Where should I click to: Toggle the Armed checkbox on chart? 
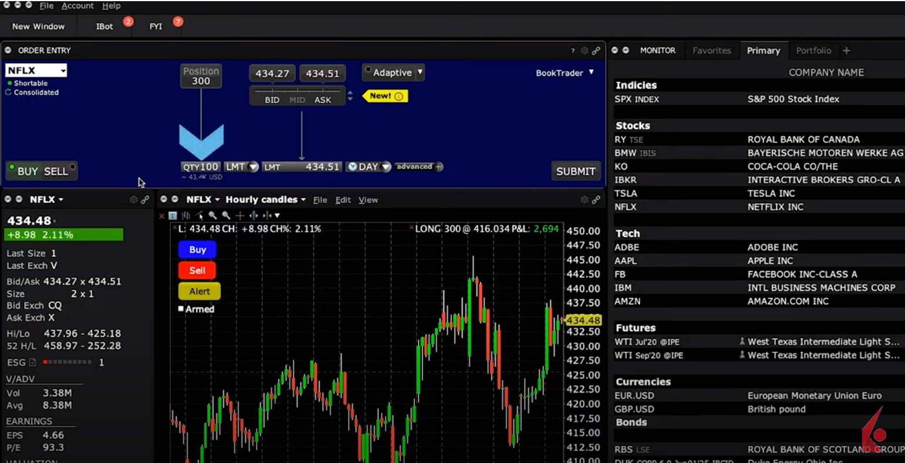(181, 309)
